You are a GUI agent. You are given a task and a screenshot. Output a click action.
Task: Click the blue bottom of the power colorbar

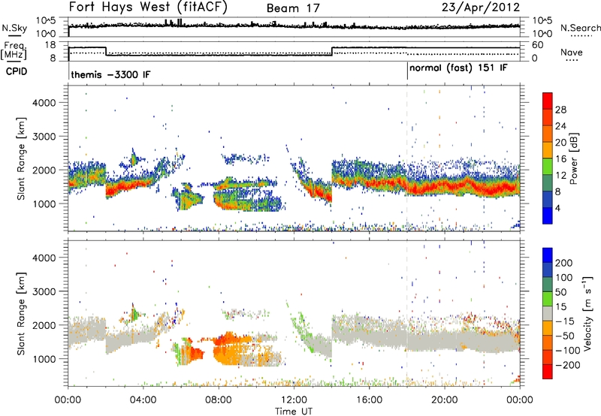[x=548, y=216]
